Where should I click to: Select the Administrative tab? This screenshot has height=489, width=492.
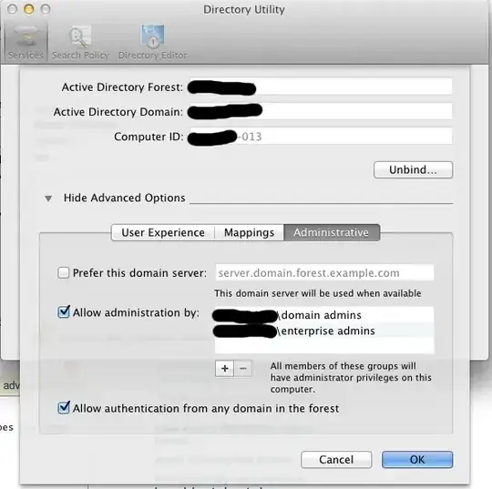[x=332, y=232]
